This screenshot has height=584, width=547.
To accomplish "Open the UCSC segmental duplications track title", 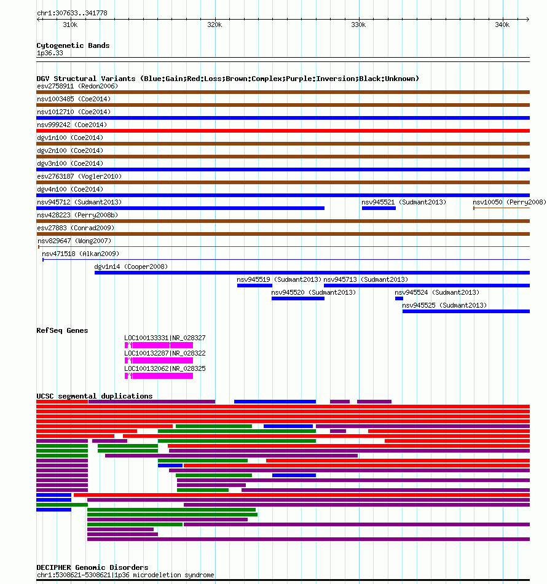I will (95, 396).
